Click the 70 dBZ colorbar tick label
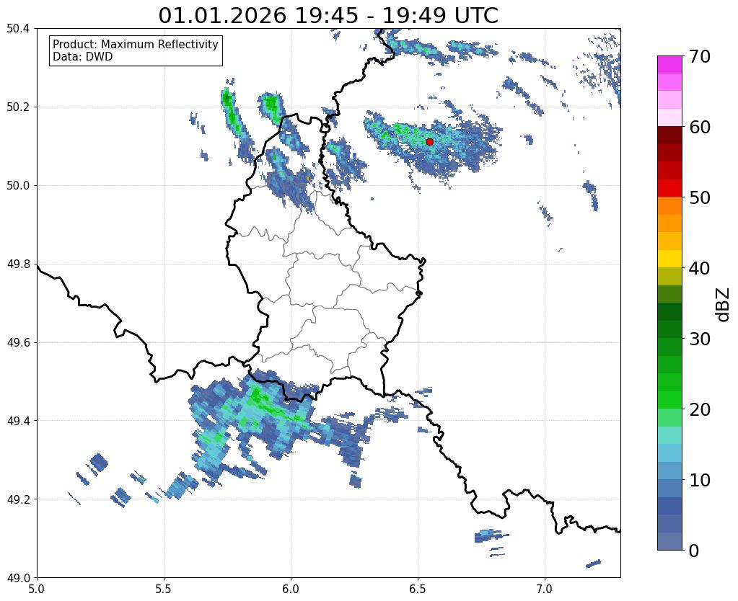The image size is (738, 601). click(x=699, y=56)
